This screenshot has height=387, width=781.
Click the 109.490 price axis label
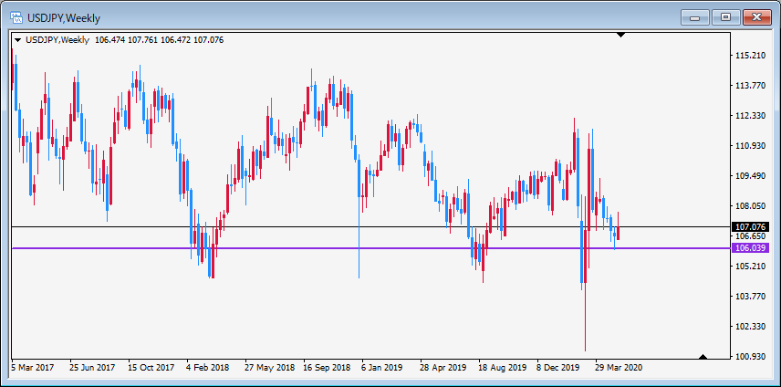click(750, 176)
